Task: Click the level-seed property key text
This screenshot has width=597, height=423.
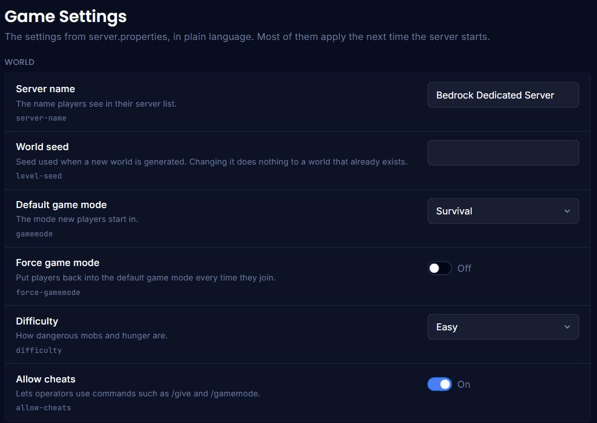Action: click(39, 176)
